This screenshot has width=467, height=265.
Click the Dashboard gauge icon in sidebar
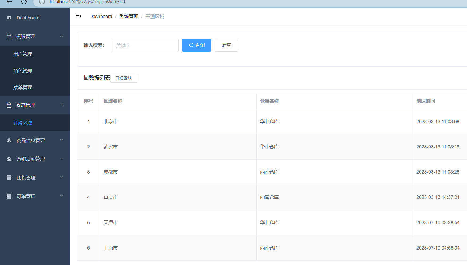(9, 18)
